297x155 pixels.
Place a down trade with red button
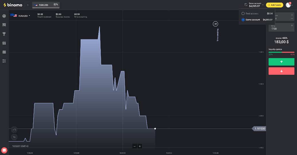[x=281, y=71]
